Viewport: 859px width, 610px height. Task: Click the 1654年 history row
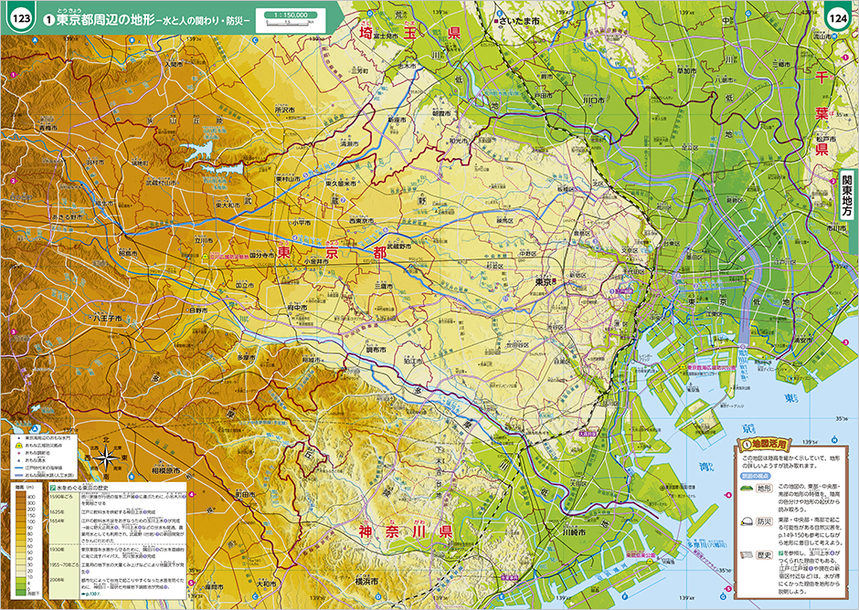(x=118, y=529)
